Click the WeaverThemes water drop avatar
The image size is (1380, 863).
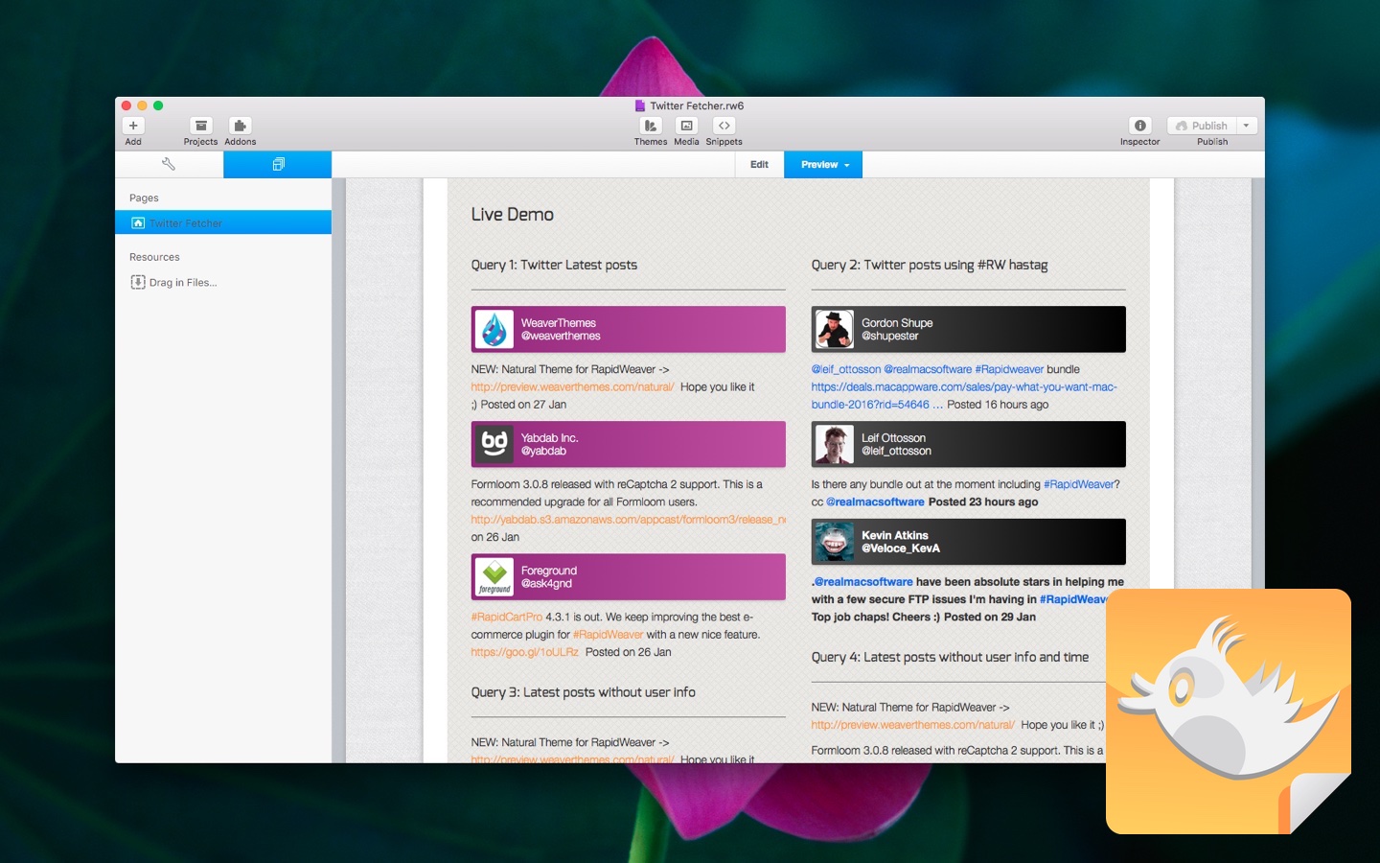pos(494,330)
